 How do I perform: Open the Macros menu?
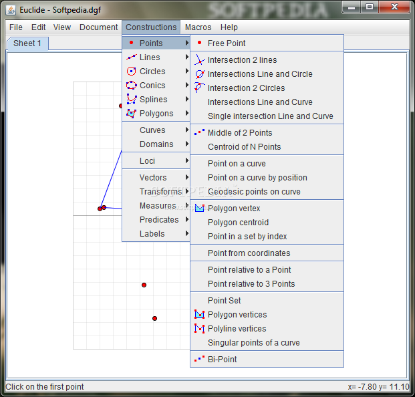point(198,27)
